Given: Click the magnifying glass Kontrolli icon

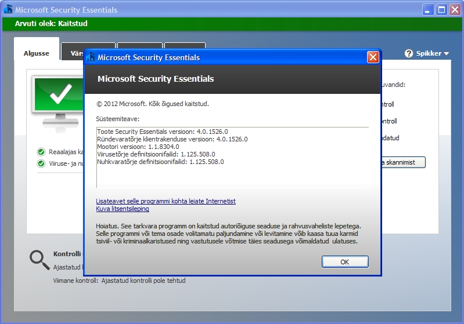Looking at the screenshot, I should coord(39,260).
